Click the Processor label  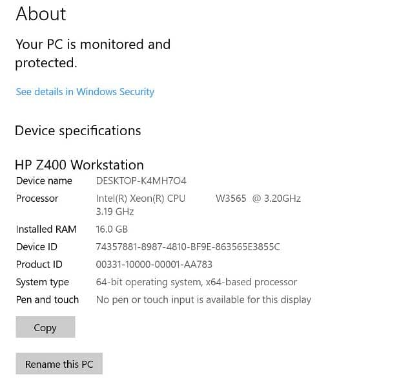37,199
